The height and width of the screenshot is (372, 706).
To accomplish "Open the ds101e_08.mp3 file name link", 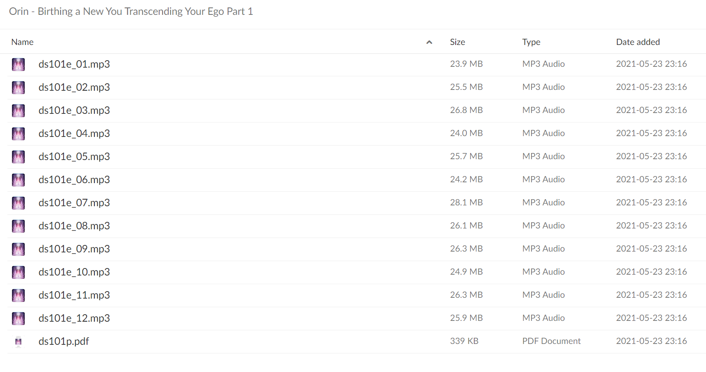I will pos(74,226).
